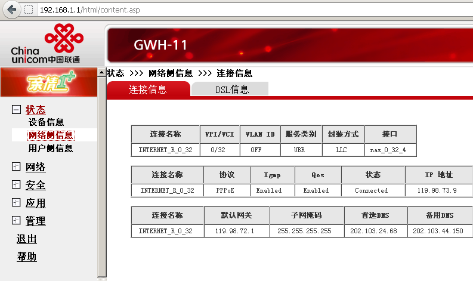Open the 用户侧信息 page

click(x=51, y=149)
